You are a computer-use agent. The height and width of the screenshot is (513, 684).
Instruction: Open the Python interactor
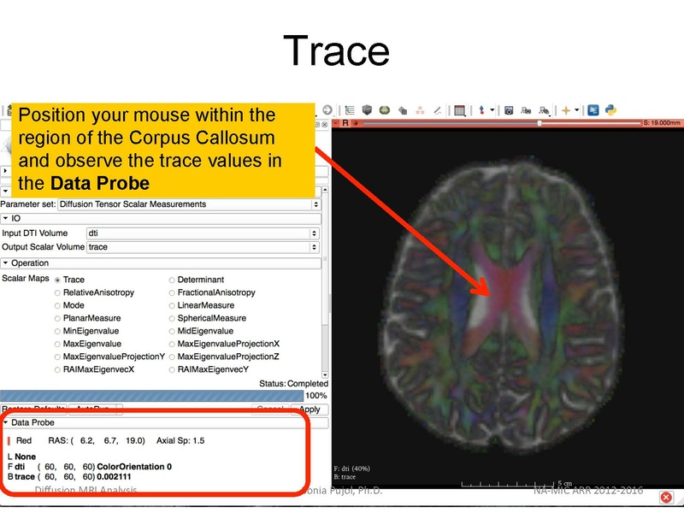point(611,110)
